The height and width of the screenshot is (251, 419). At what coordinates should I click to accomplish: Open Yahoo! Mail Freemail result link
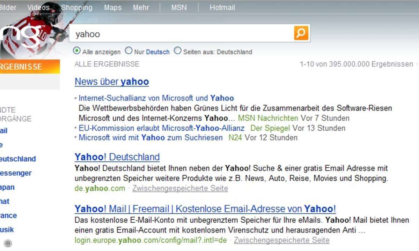click(x=205, y=209)
